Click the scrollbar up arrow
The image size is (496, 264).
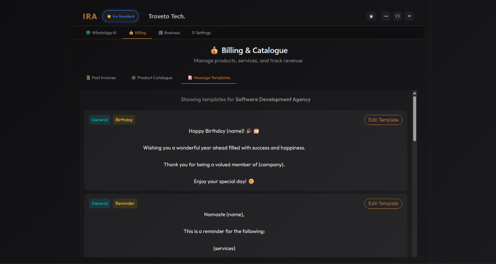pos(415,93)
